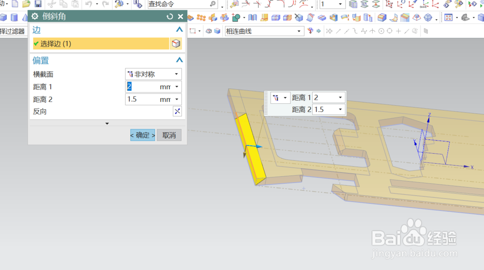The height and width of the screenshot is (270, 484).
Task: Click the Edge Blend icon
Action: pos(382,17)
